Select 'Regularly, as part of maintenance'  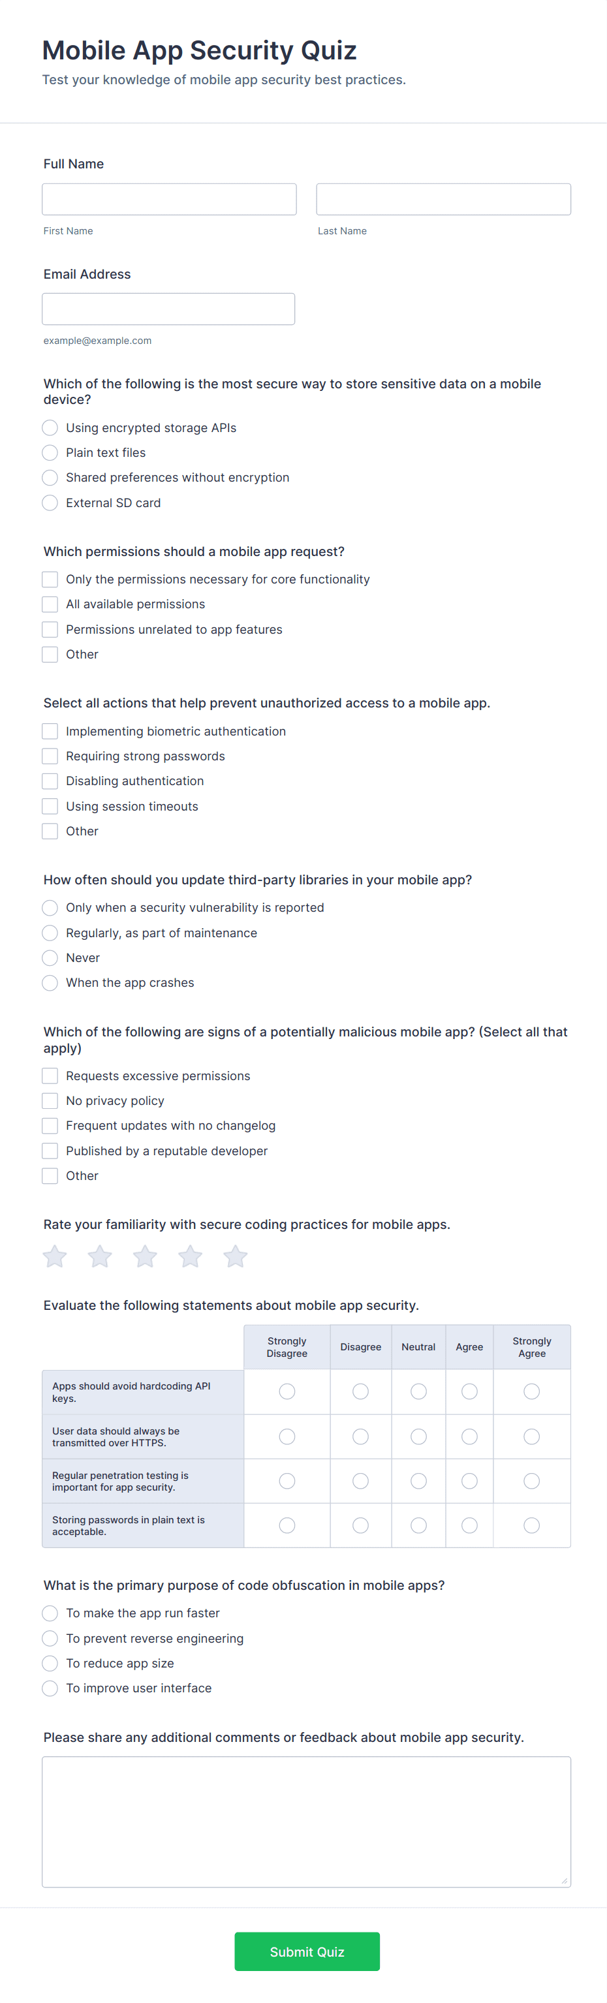pos(50,933)
